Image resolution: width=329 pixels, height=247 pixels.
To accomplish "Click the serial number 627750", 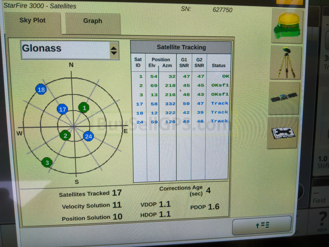I will pyautogui.click(x=222, y=10).
